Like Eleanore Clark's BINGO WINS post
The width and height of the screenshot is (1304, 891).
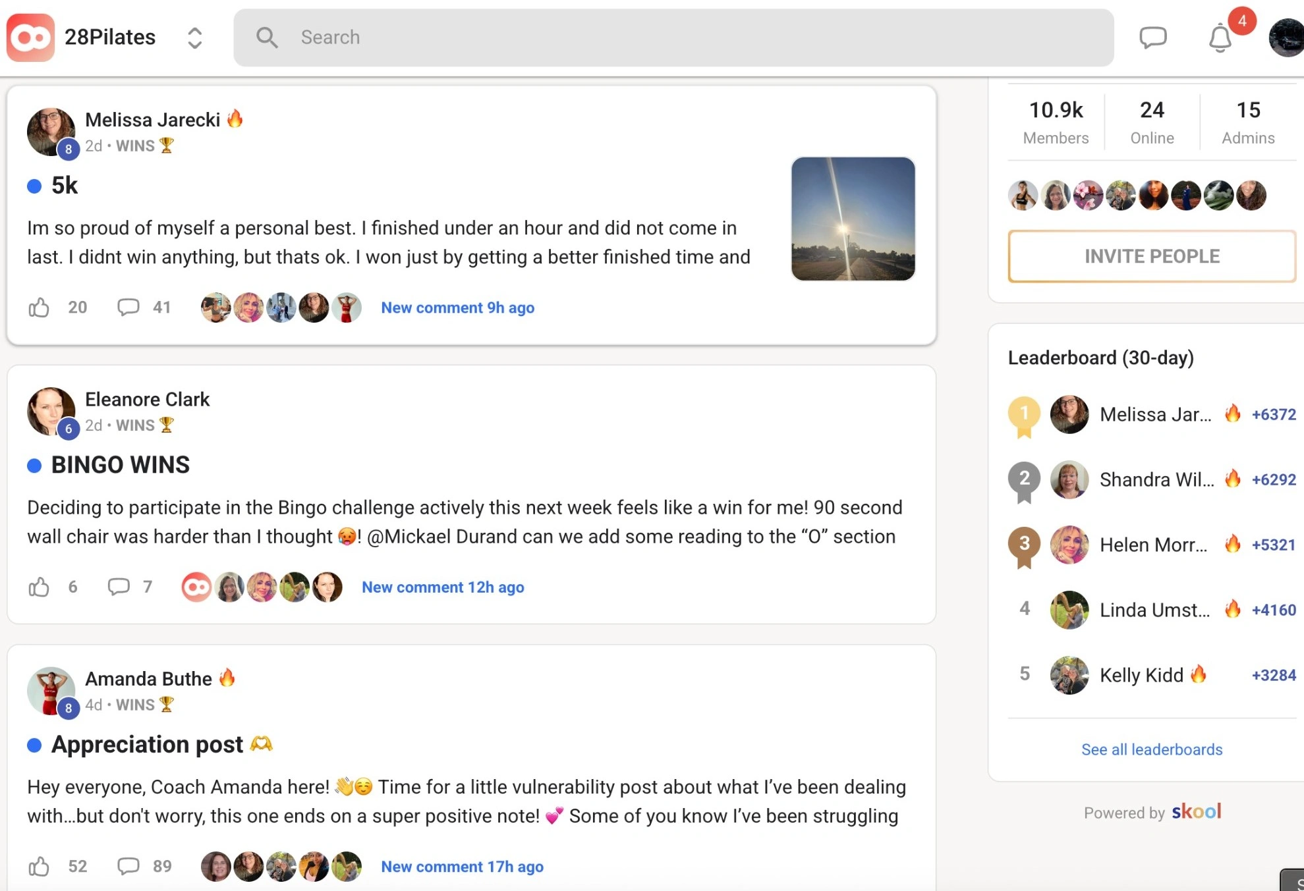pos(40,587)
